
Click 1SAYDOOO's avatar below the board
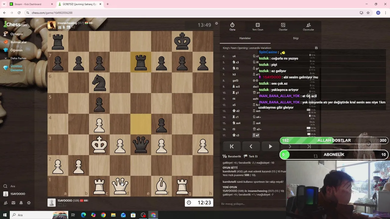coord(51,202)
